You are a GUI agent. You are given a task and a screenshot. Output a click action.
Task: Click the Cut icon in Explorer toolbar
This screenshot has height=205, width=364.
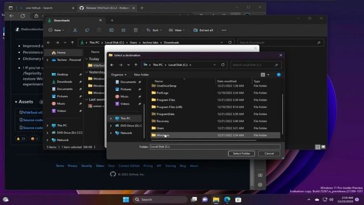tap(75, 30)
